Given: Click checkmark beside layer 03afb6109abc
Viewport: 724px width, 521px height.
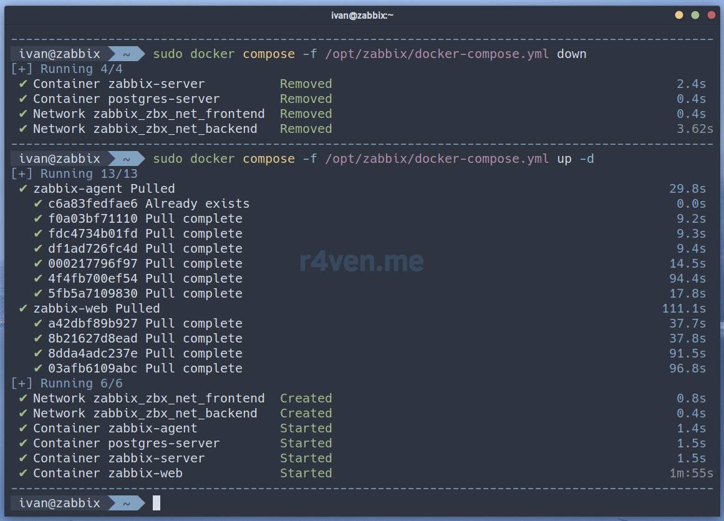Looking at the screenshot, I should pos(39,368).
